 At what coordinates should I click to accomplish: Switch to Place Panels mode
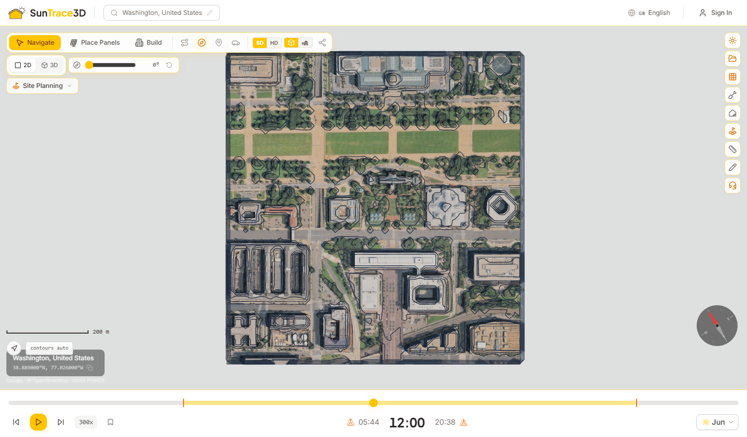coord(95,43)
